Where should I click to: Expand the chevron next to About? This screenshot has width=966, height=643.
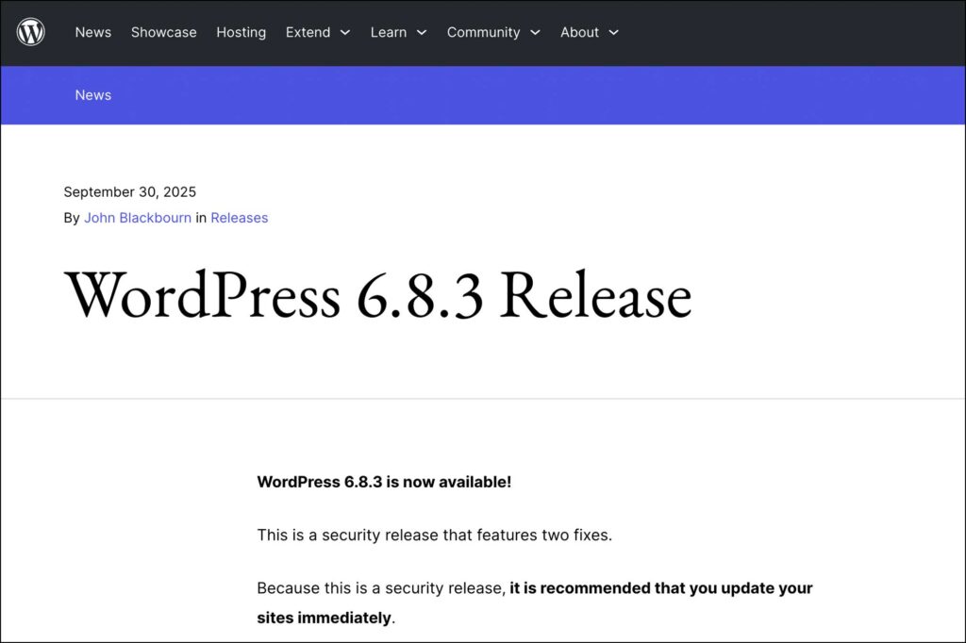613,33
